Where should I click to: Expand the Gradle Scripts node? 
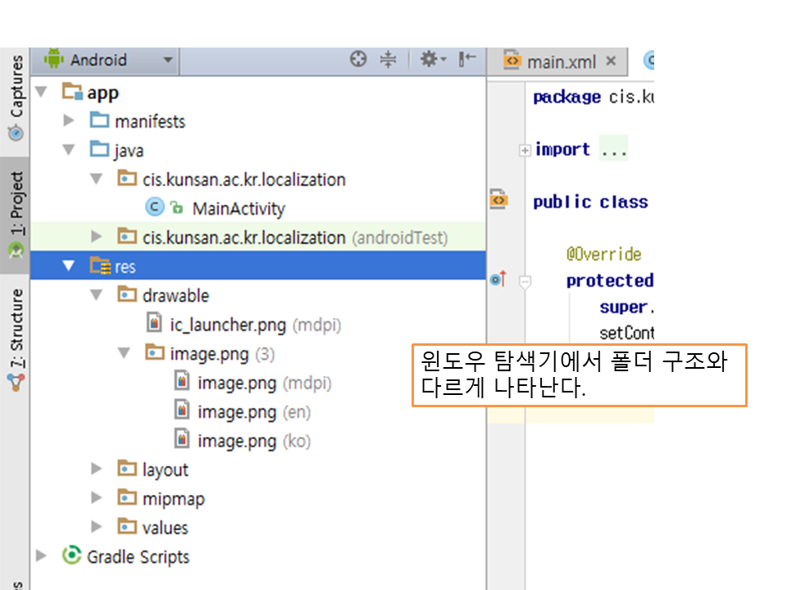point(42,556)
